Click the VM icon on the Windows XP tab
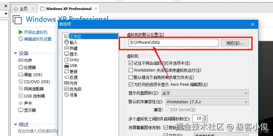Image resolution: width=273 pixels, height=136 pixels. 42,9
